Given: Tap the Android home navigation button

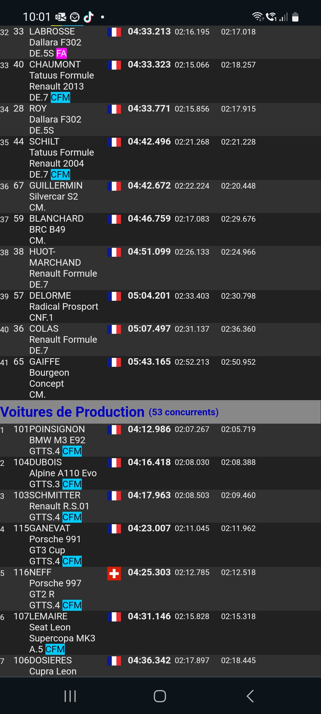Looking at the screenshot, I should [160, 696].
